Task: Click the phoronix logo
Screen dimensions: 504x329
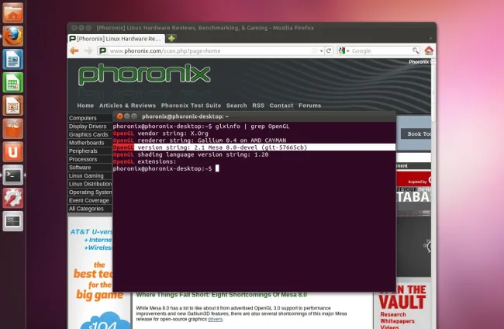Action: point(144,74)
